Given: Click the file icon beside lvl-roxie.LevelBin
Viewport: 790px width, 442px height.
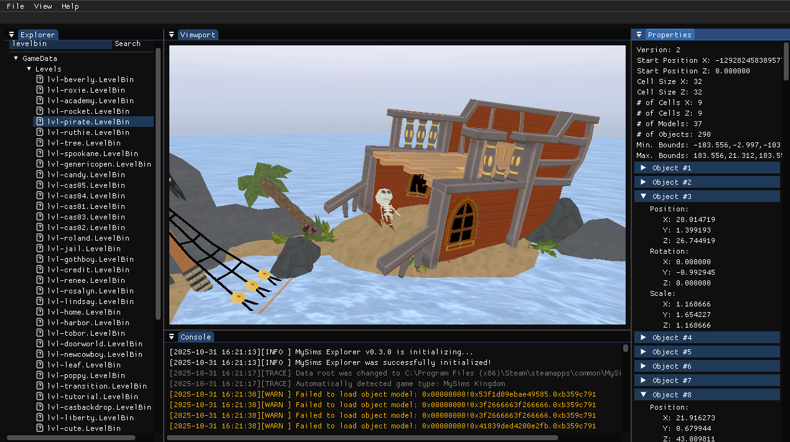Looking at the screenshot, I should click(40, 90).
